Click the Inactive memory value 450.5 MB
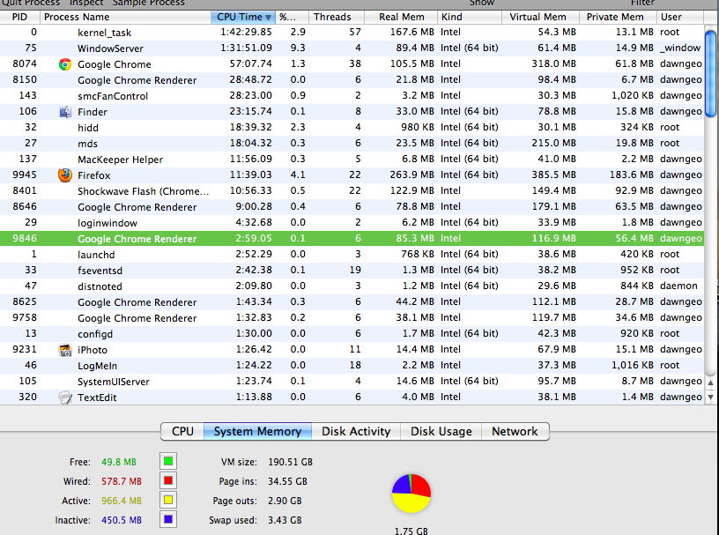Viewport: 719px width, 535px height. (122, 520)
